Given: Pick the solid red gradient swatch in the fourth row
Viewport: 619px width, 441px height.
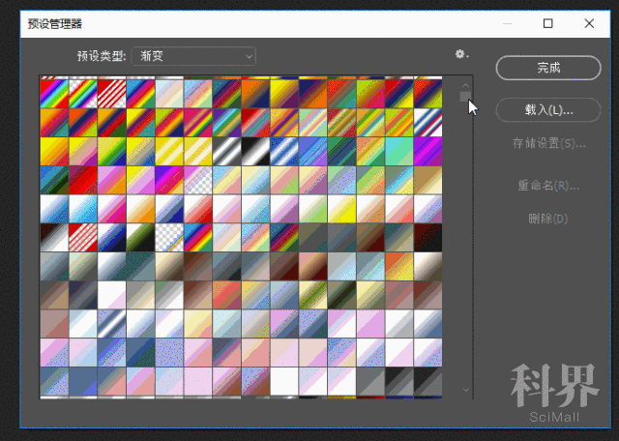Looking at the screenshot, I should [82, 180].
